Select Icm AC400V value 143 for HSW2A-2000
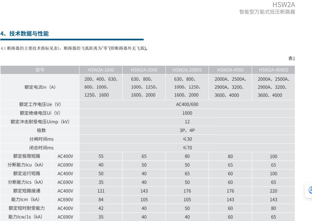312x221 pixels. tap(144, 191)
